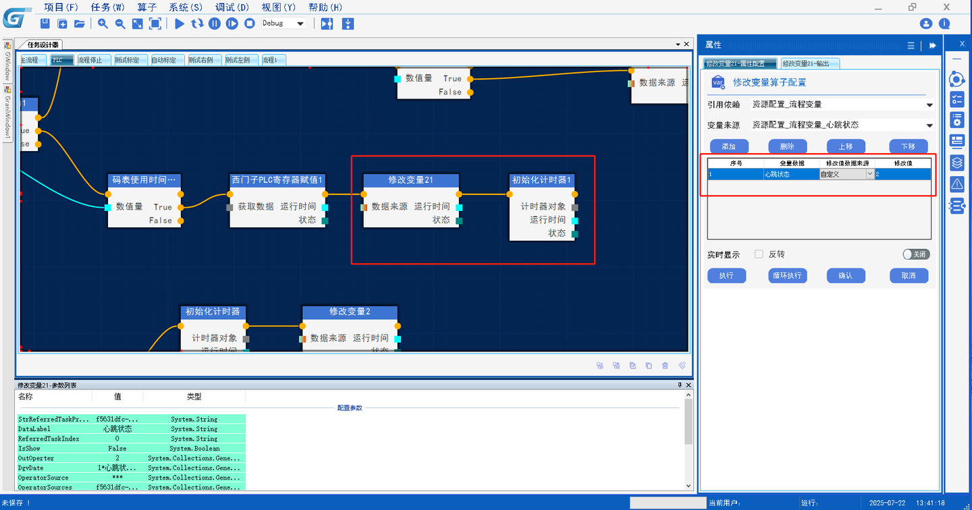The width and height of the screenshot is (972, 510).
Task: Open the layers stack sidebar icon
Action: point(956,163)
